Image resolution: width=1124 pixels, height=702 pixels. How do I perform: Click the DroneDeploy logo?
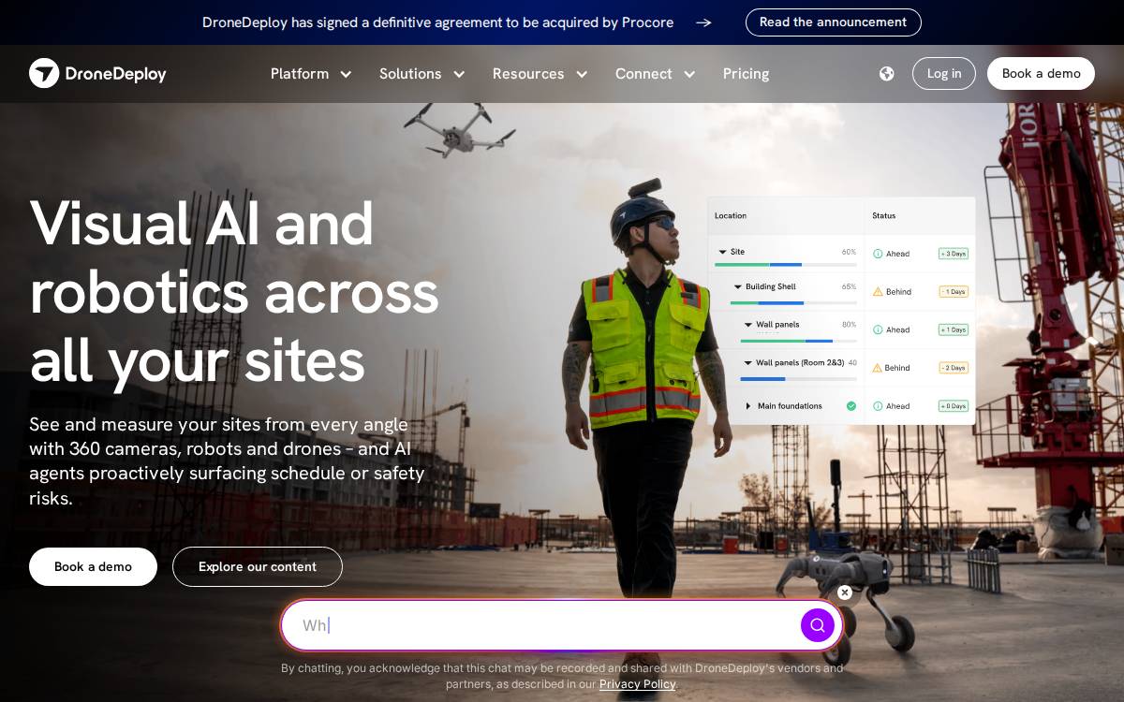tap(97, 73)
